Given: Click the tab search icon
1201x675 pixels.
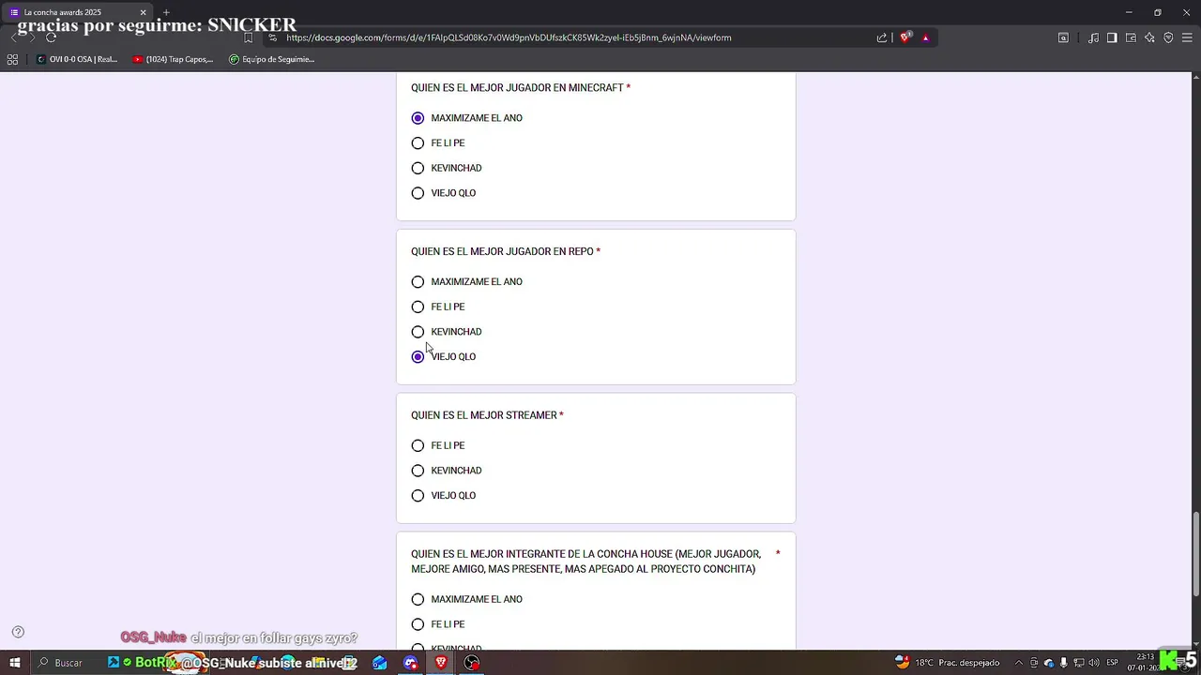Looking at the screenshot, I should [x=1063, y=37].
